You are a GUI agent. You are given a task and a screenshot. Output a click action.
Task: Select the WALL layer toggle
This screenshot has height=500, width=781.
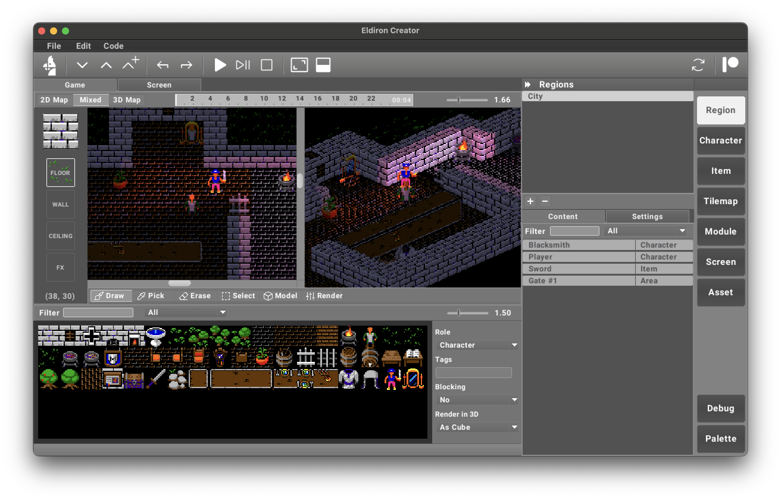pos(60,204)
